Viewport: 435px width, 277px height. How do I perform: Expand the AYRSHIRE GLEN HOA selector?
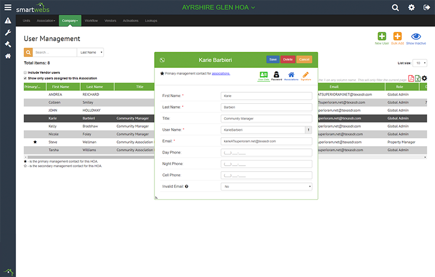[218, 7]
